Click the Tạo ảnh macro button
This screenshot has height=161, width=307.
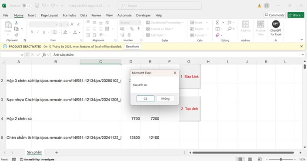pyautogui.click(x=190, y=109)
